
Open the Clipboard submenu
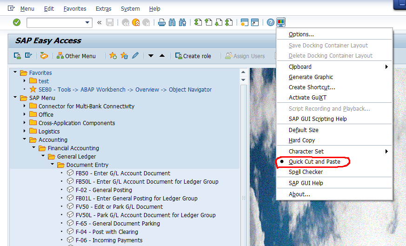tap(334, 67)
